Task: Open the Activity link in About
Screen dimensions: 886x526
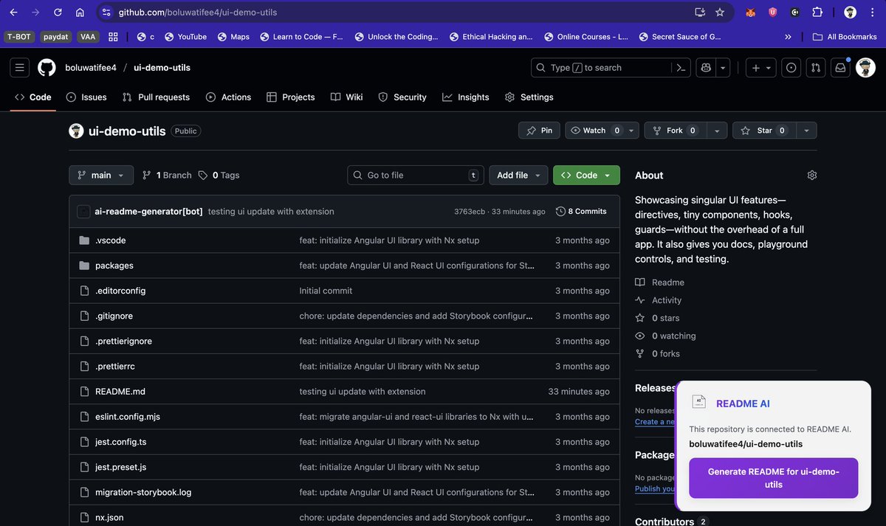Action: pos(659,300)
